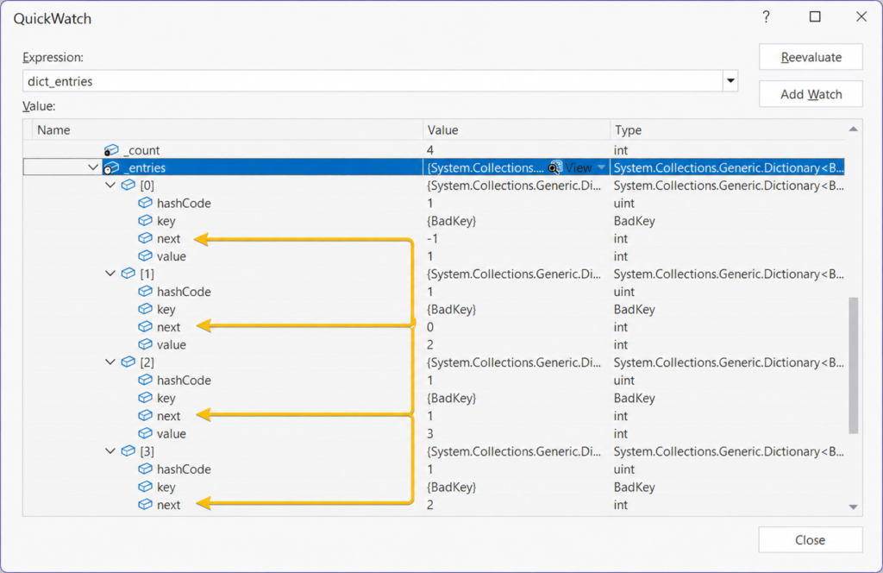Sort by the Name column header
The width and height of the screenshot is (883, 573).
[x=228, y=129]
